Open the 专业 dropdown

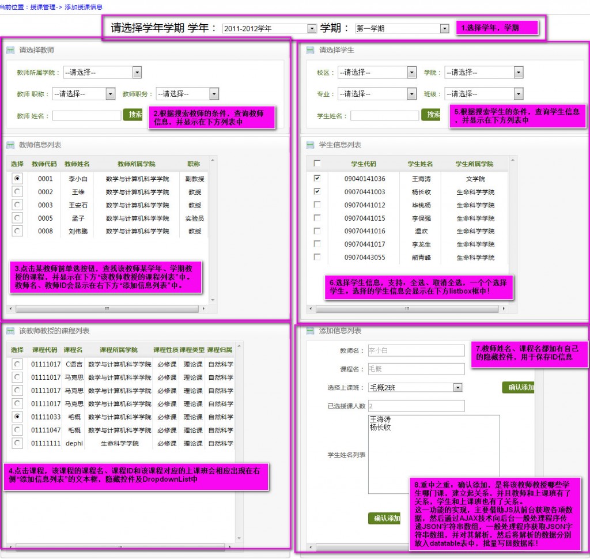pos(377,94)
